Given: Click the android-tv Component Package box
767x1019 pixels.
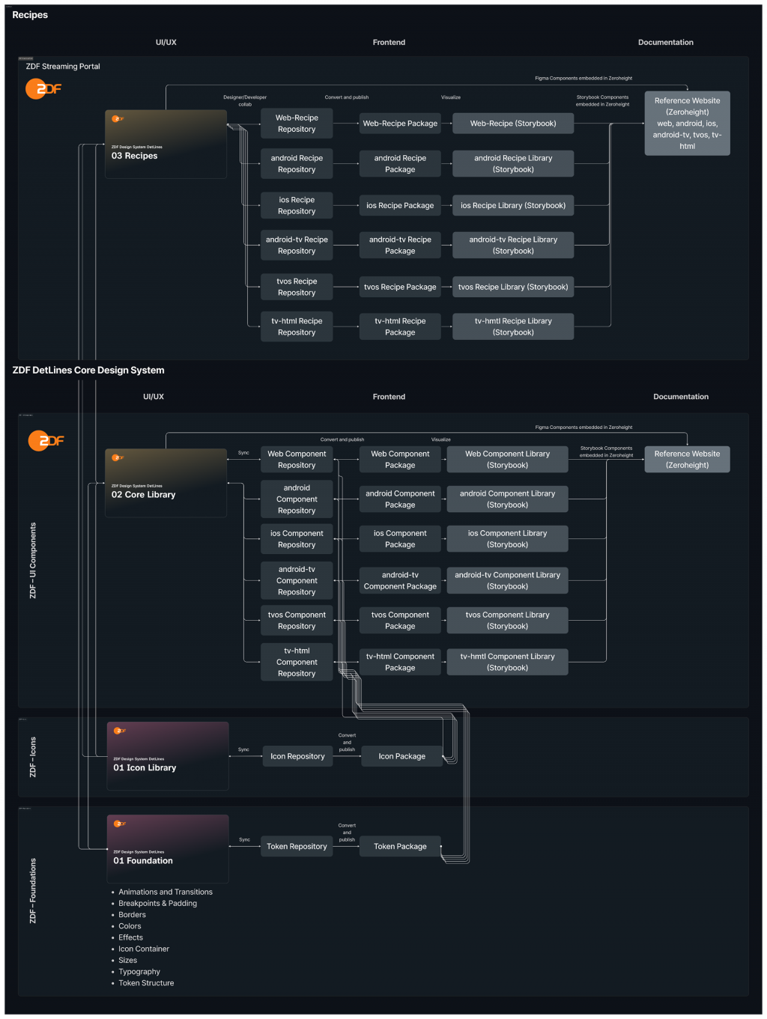Looking at the screenshot, I should (x=400, y=581).
